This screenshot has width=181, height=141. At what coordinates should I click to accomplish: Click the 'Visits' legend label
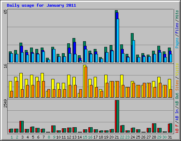point(177,69)
